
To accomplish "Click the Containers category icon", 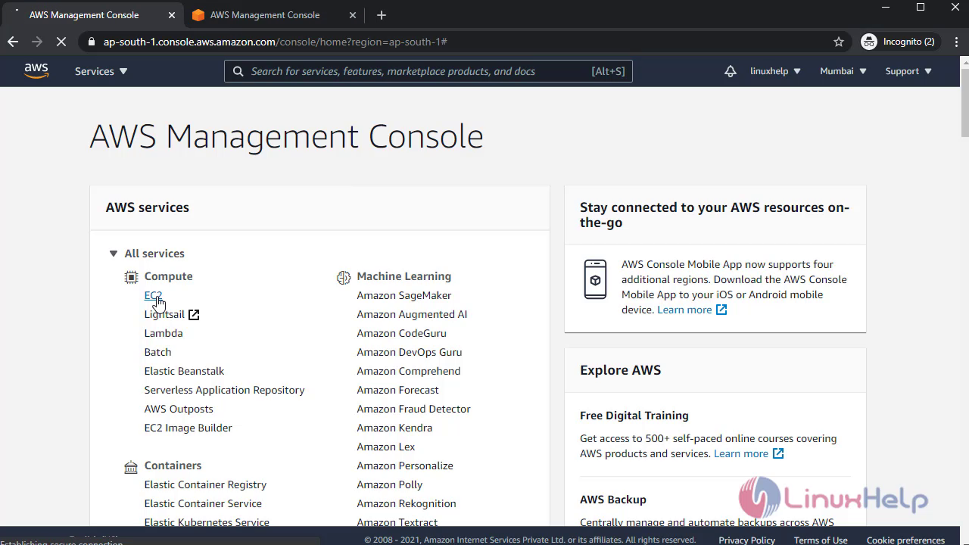I will click(131, 467).
